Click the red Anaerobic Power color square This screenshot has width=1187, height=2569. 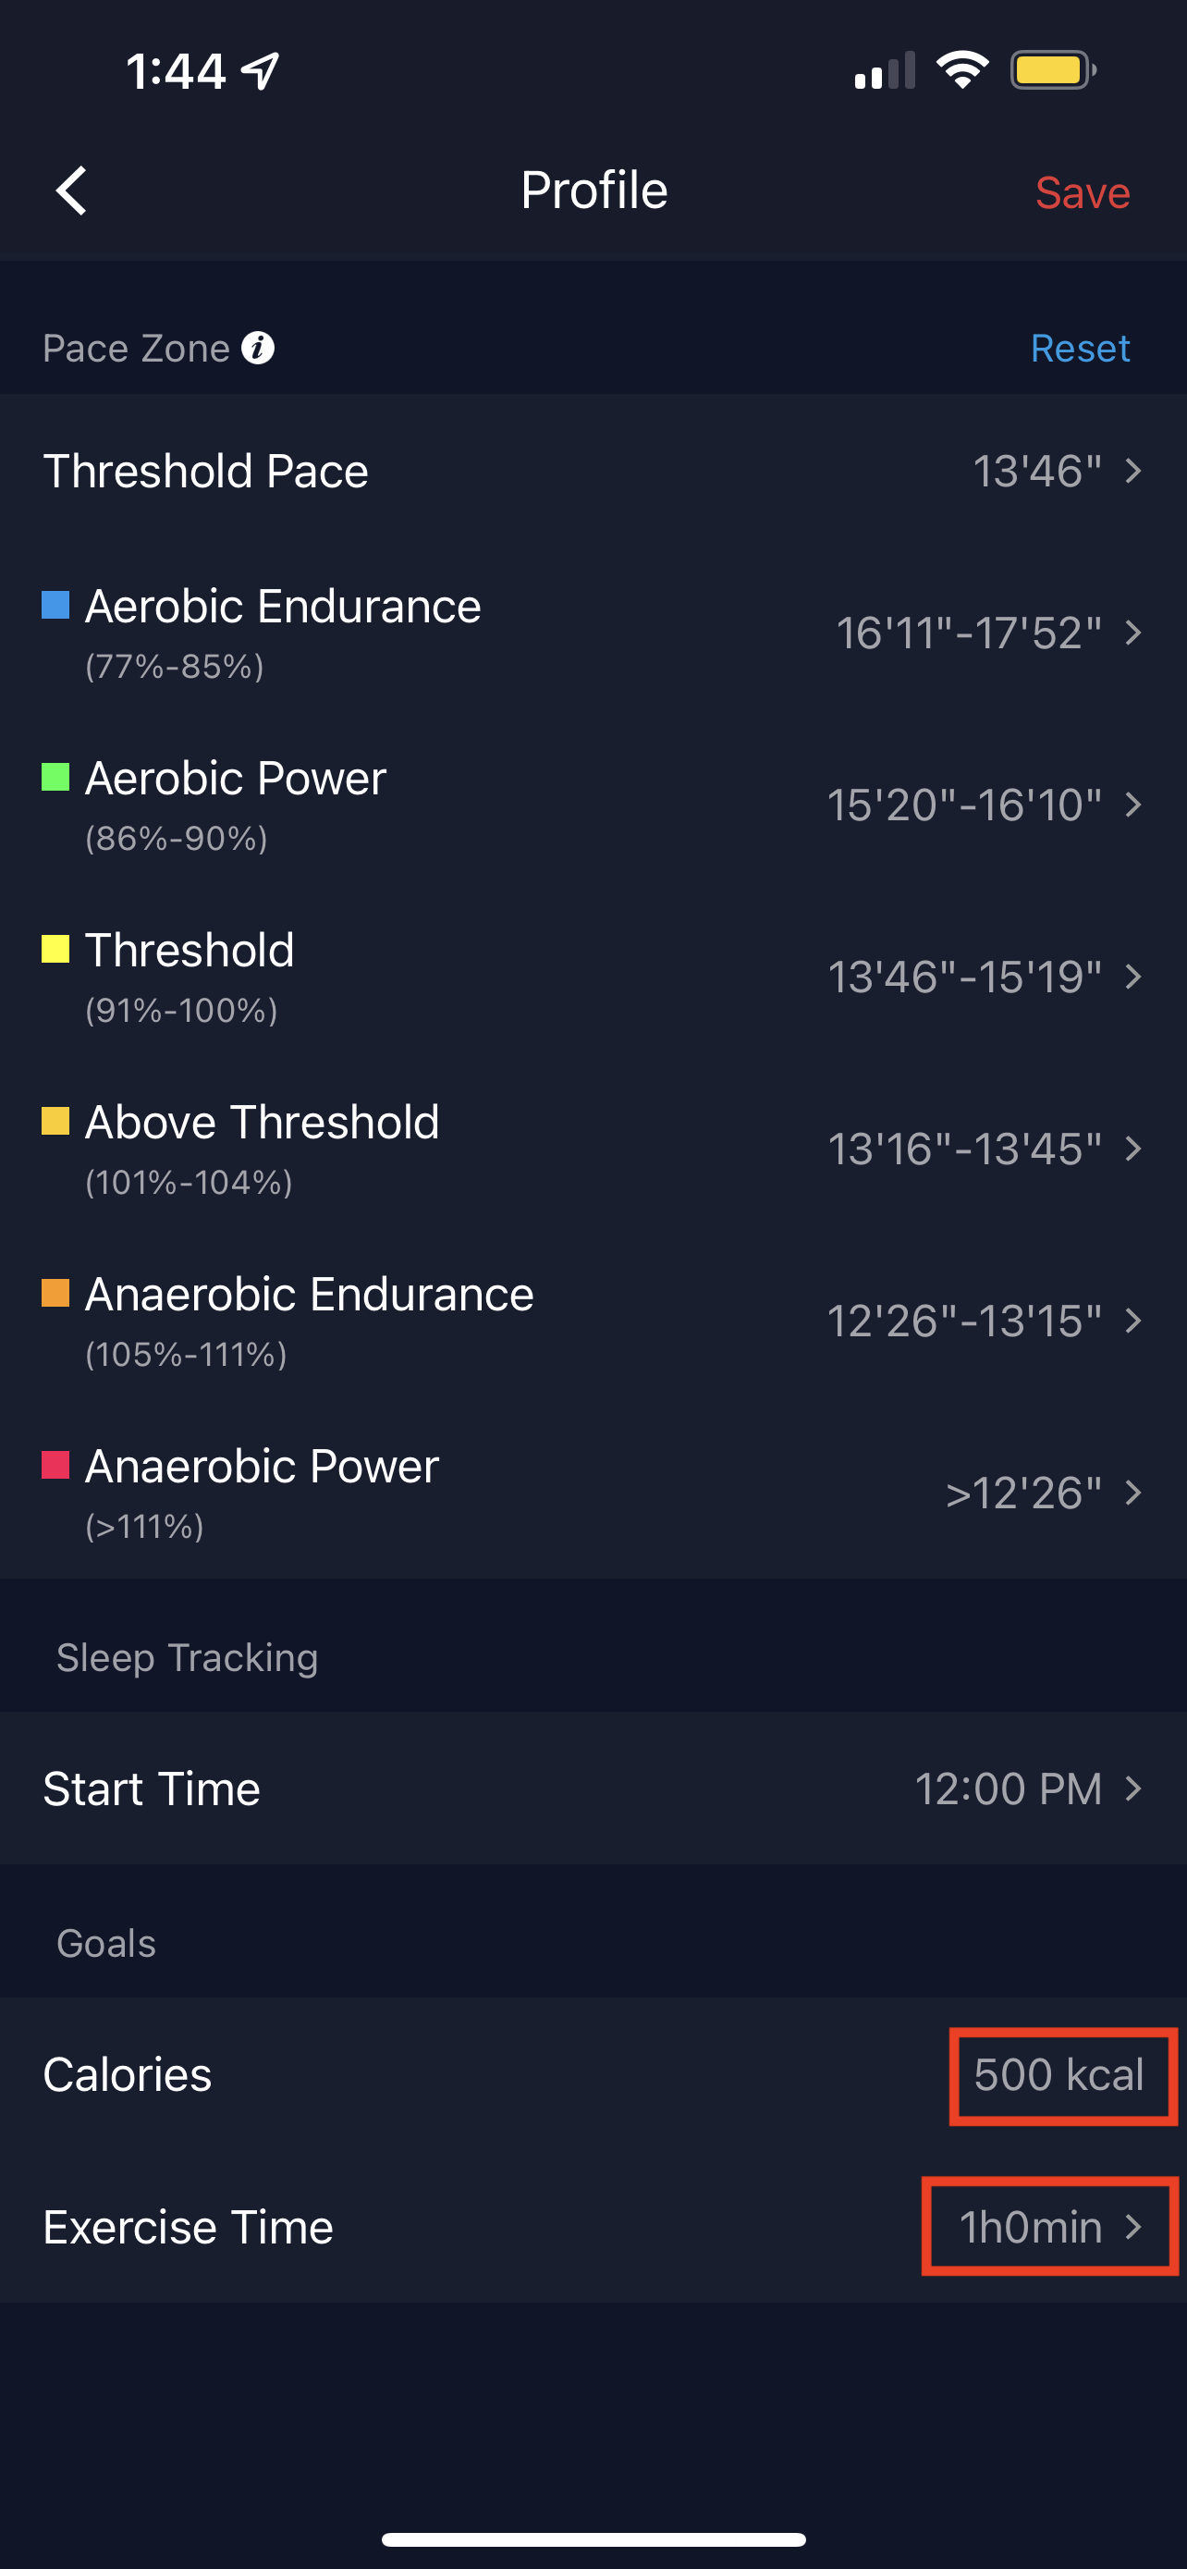[55, 1465]
